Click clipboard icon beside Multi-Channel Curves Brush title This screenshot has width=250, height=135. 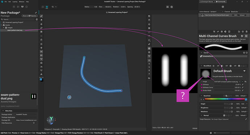[246, 36]
